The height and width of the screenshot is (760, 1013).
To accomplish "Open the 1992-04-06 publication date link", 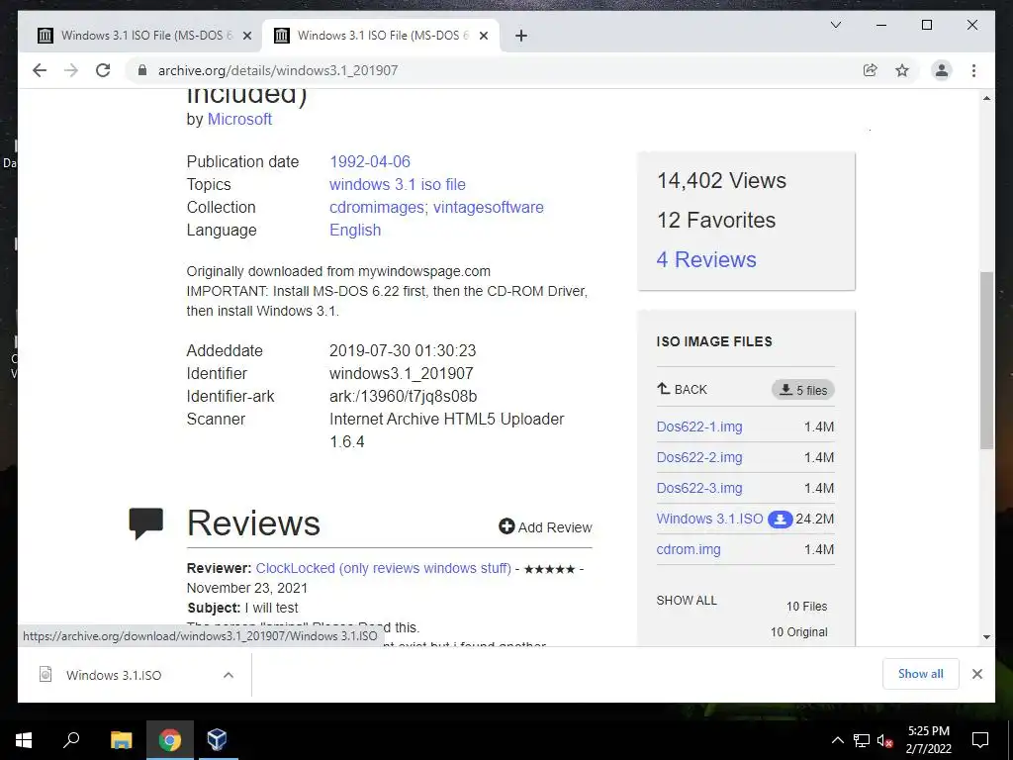I will [370, 161].
